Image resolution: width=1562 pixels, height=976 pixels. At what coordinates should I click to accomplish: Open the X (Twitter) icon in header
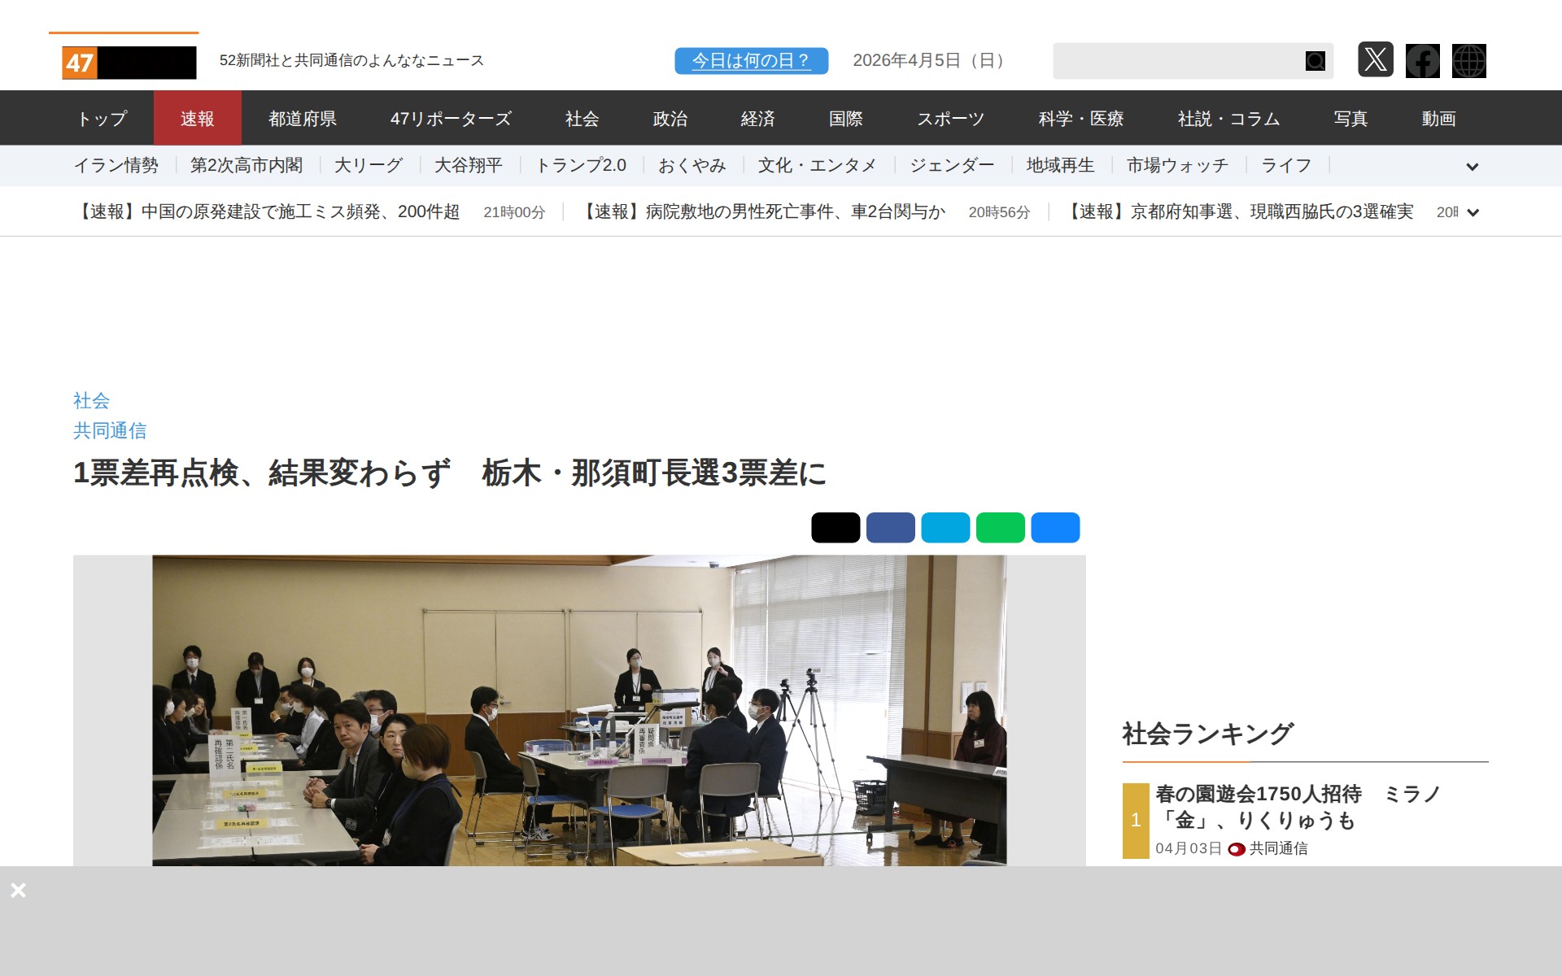coord(1375,60)
